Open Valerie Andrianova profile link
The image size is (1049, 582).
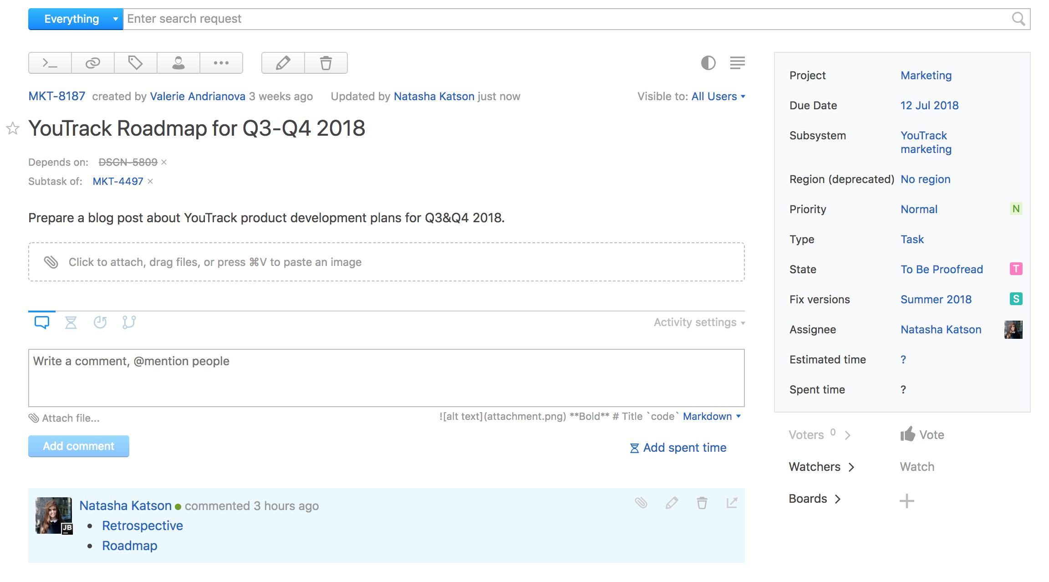pyautogui.click(x=198, y=97)
